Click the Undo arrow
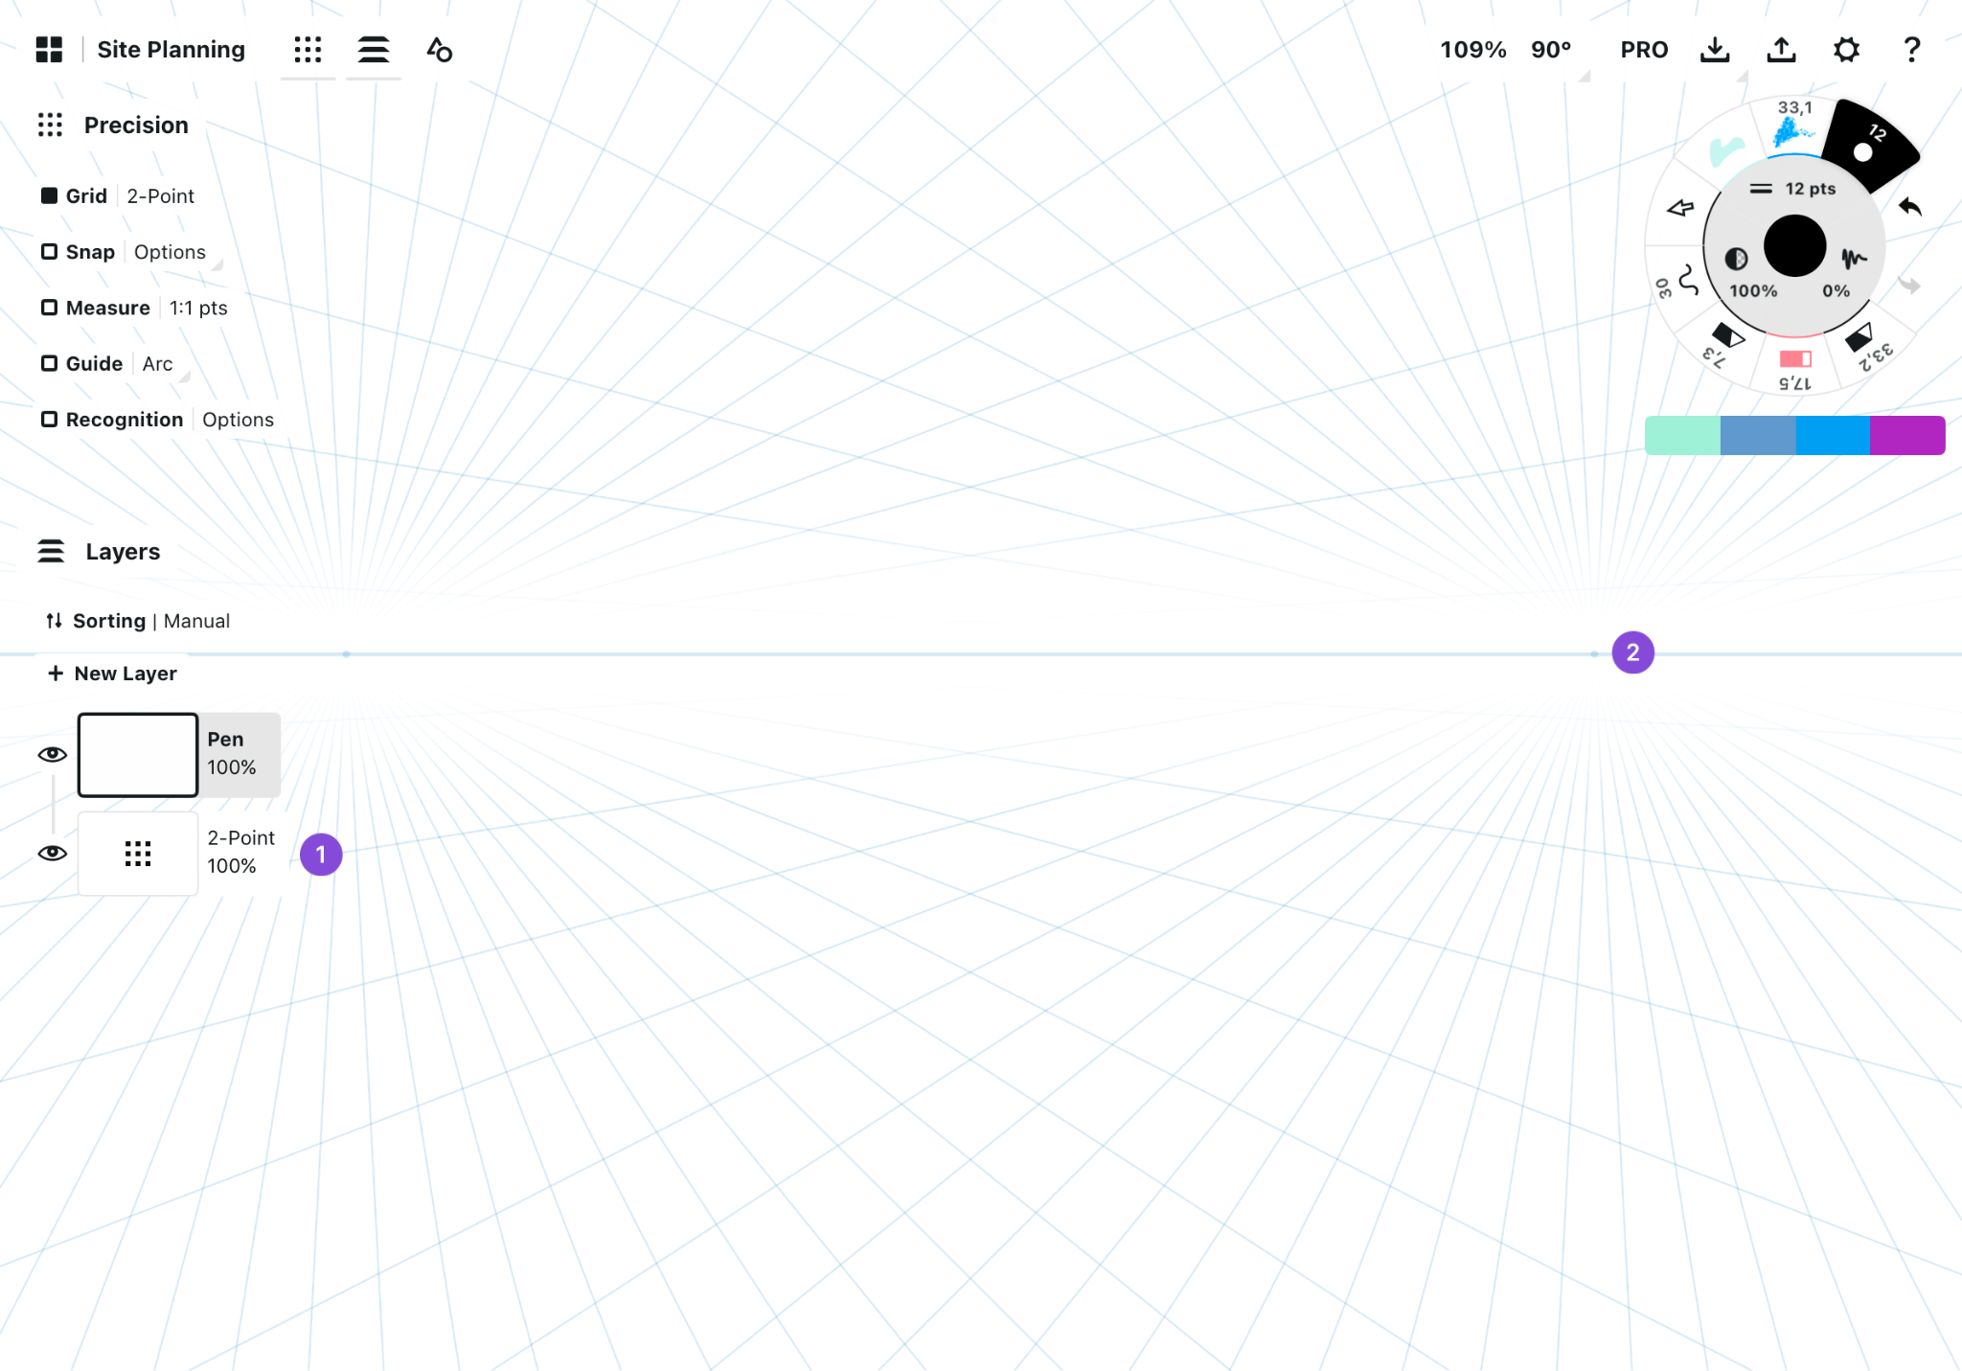 coord(1909,207)
